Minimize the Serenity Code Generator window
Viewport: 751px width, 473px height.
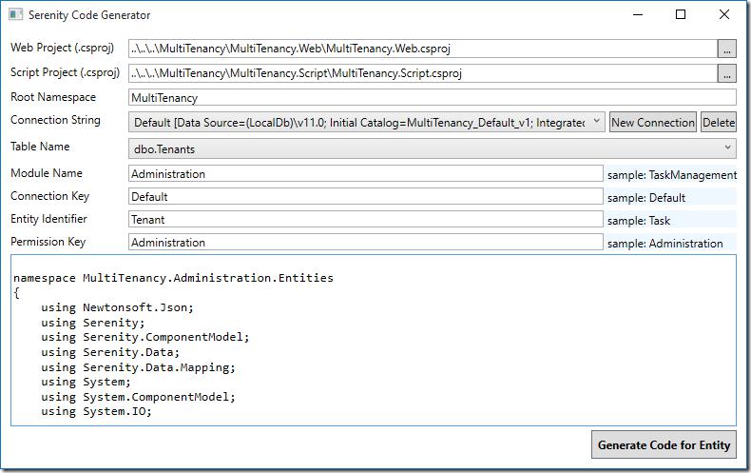pyautogui.click(x=638, y=15)
